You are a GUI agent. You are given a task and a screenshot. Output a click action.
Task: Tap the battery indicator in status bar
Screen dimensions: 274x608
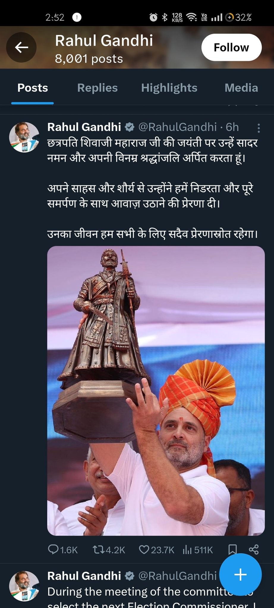(239, 18)
